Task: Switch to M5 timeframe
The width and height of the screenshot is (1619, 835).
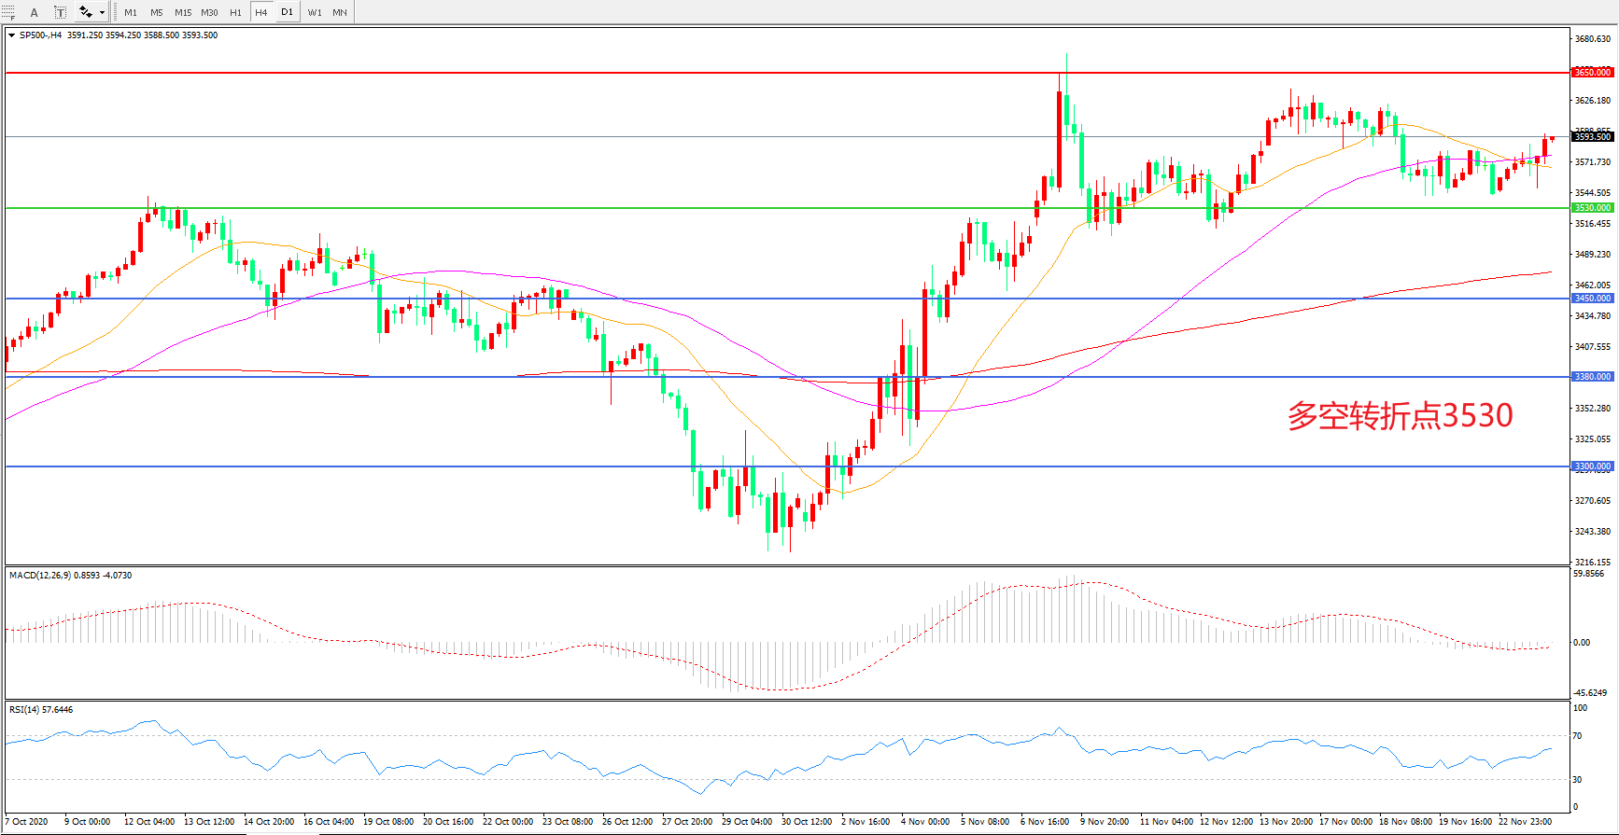Action: tap(156, 12)
